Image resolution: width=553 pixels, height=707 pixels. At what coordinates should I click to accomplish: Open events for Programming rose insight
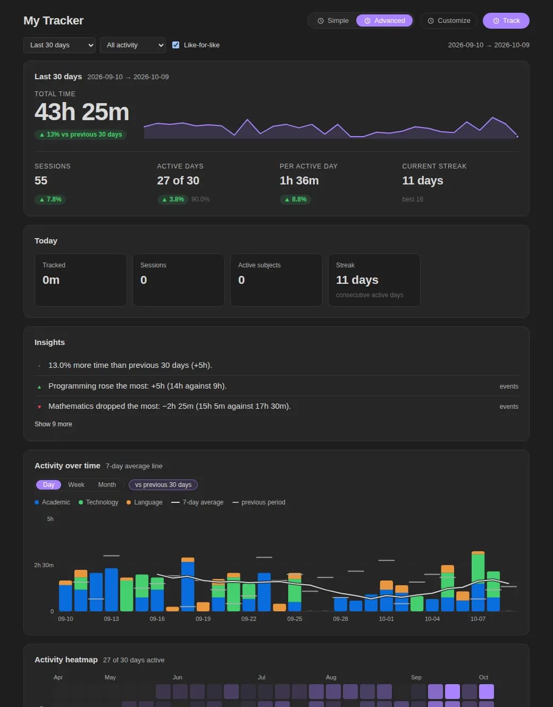(509, 386)
